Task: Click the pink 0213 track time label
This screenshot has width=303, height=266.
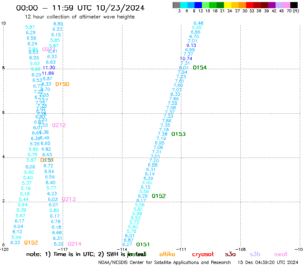Action: [69, 199]
